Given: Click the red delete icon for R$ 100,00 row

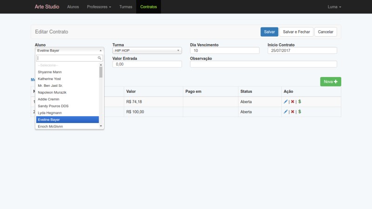Looking at the screenshot, I should pos(292,112).
